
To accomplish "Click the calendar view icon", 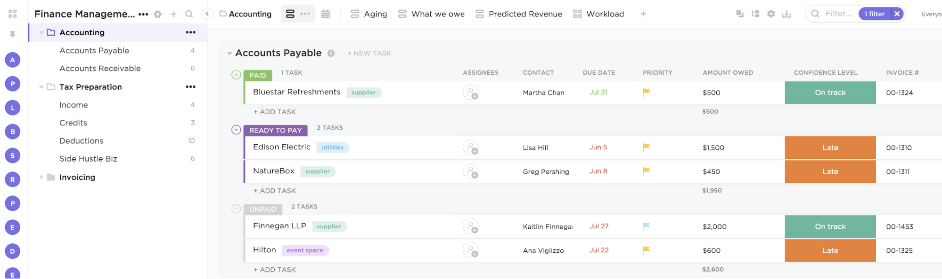I will (326, 14).
